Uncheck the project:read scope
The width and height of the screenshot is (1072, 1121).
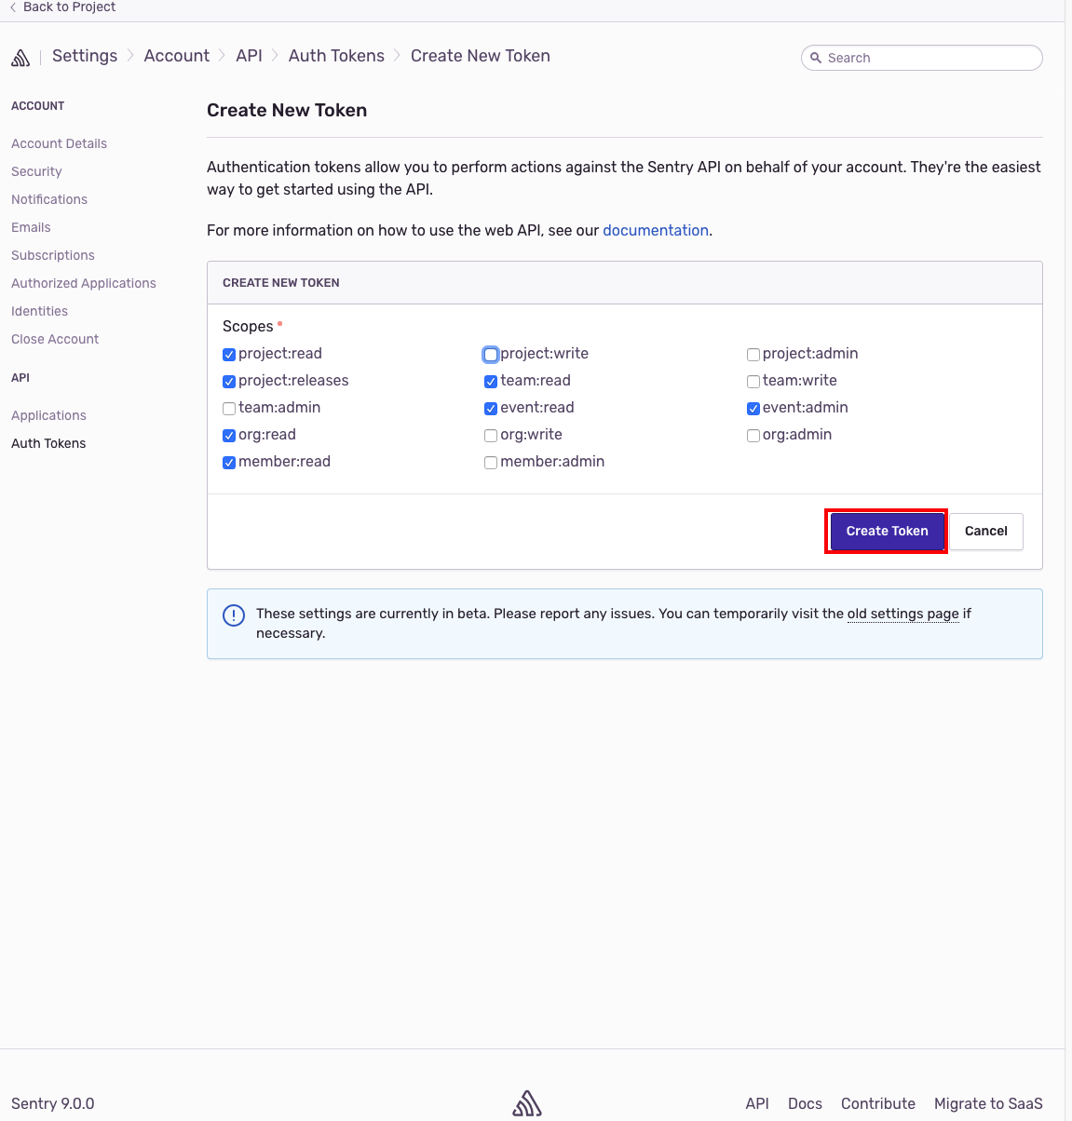click(x=229, y=355)
